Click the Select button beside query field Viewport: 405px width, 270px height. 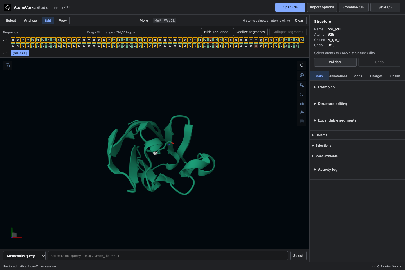[298, 256]
